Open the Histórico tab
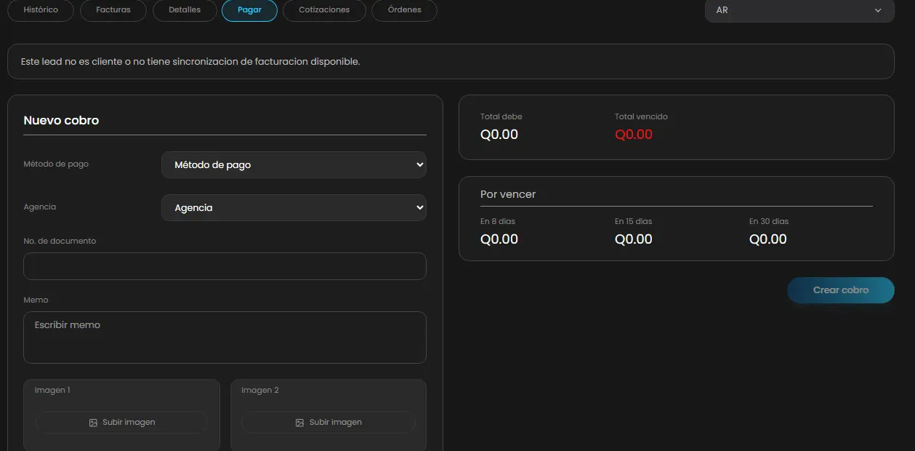This screenshot has width=915, height=451. pyautogui.click(x=41, y=10)
